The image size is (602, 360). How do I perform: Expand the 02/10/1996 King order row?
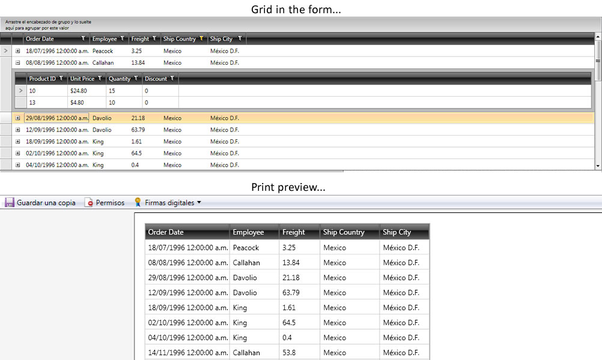[x=17, y=154]
